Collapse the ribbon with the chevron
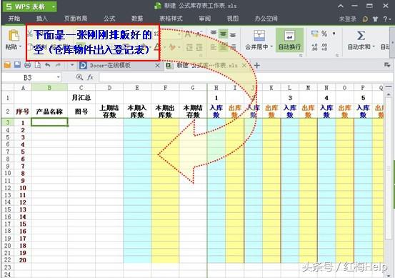395x278 pixels. pyautogui.click(x=341, y=6)
